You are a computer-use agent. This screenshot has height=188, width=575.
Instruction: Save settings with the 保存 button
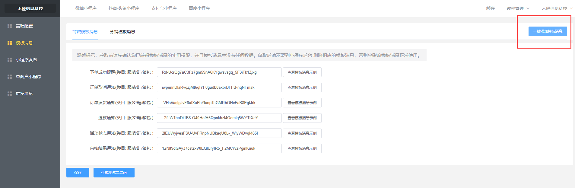[x=78, y=173]
